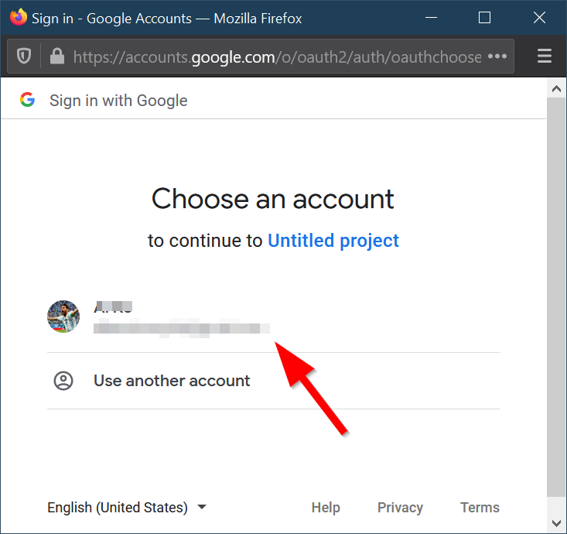
Task: Click the Google G logo
Action: click(28, 100)
